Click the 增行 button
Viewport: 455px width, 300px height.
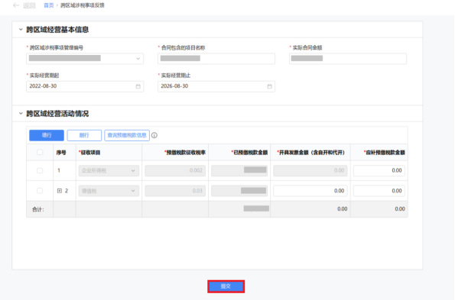coord(47,135)
